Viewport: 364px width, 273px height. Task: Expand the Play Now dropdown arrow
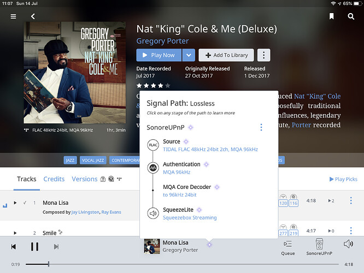[x=188, y=55]
